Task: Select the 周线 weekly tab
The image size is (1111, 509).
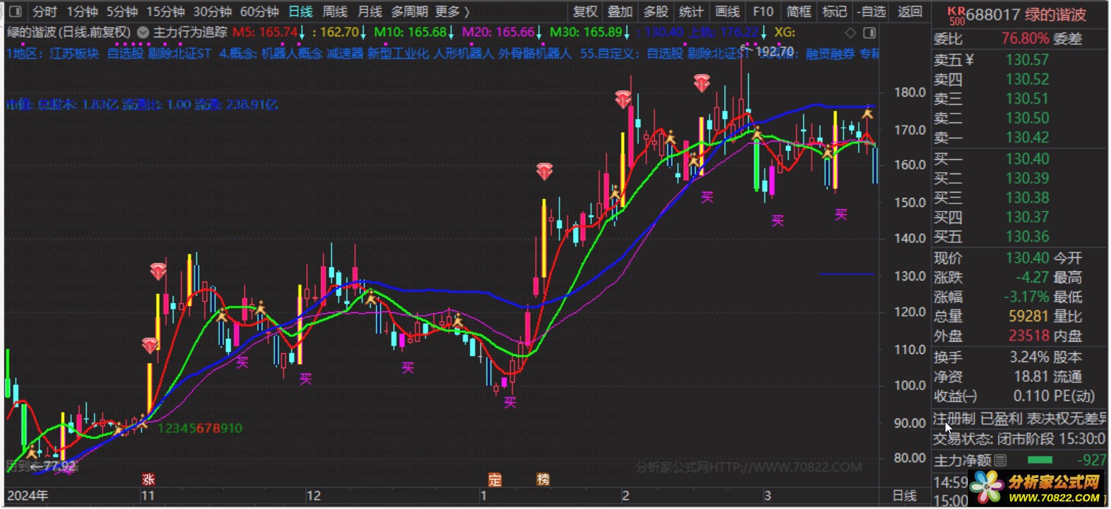Action: pyautogui.click(x=334, y=12)
